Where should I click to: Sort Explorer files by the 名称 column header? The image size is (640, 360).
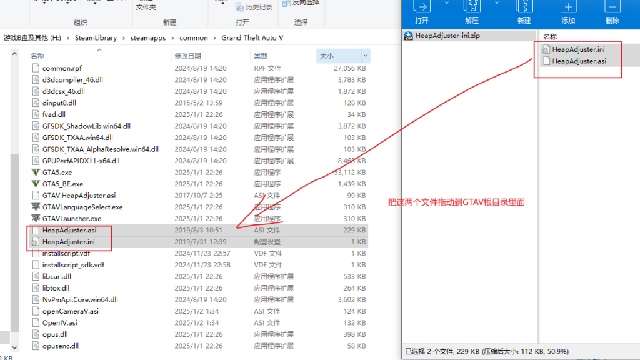tap(37, 56)
